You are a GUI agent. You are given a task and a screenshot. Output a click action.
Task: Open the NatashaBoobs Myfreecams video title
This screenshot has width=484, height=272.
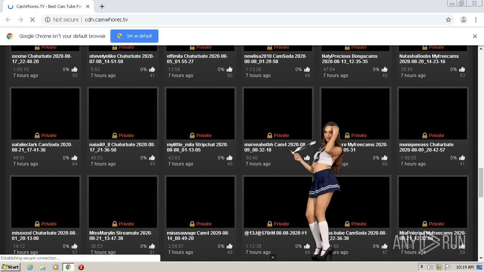tap(429, 59)
